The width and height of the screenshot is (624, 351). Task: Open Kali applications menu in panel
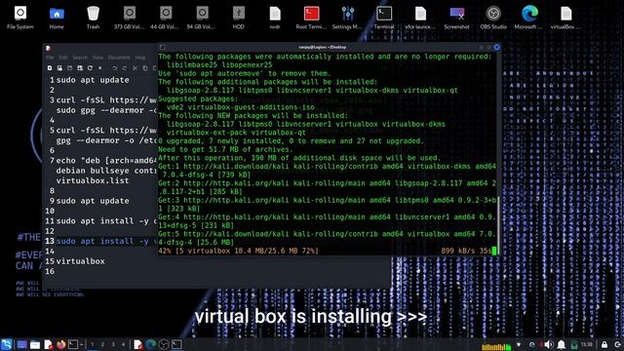7,344
